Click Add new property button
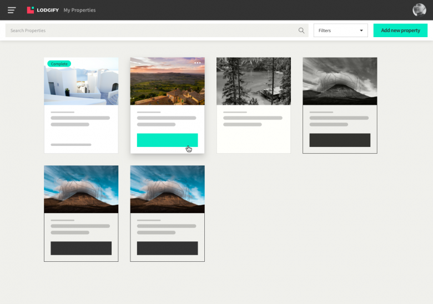Screen dimensions: 433x304 point(400,31)
